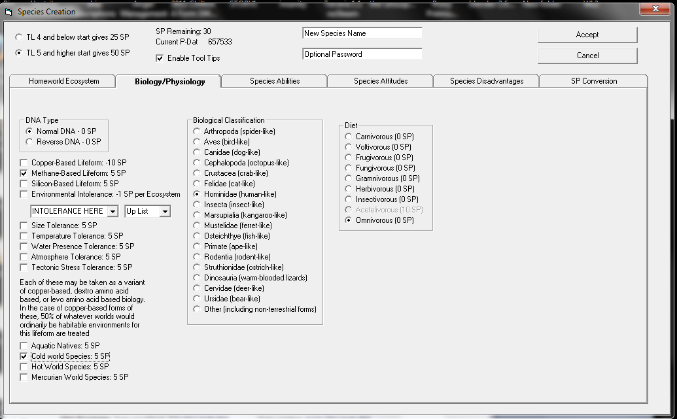Focus the Optional Password text box
677x419 pixels.
point(362,54)
